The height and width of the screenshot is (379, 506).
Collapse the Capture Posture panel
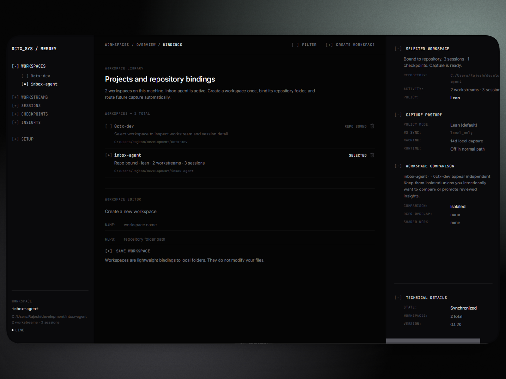point(398,115)
